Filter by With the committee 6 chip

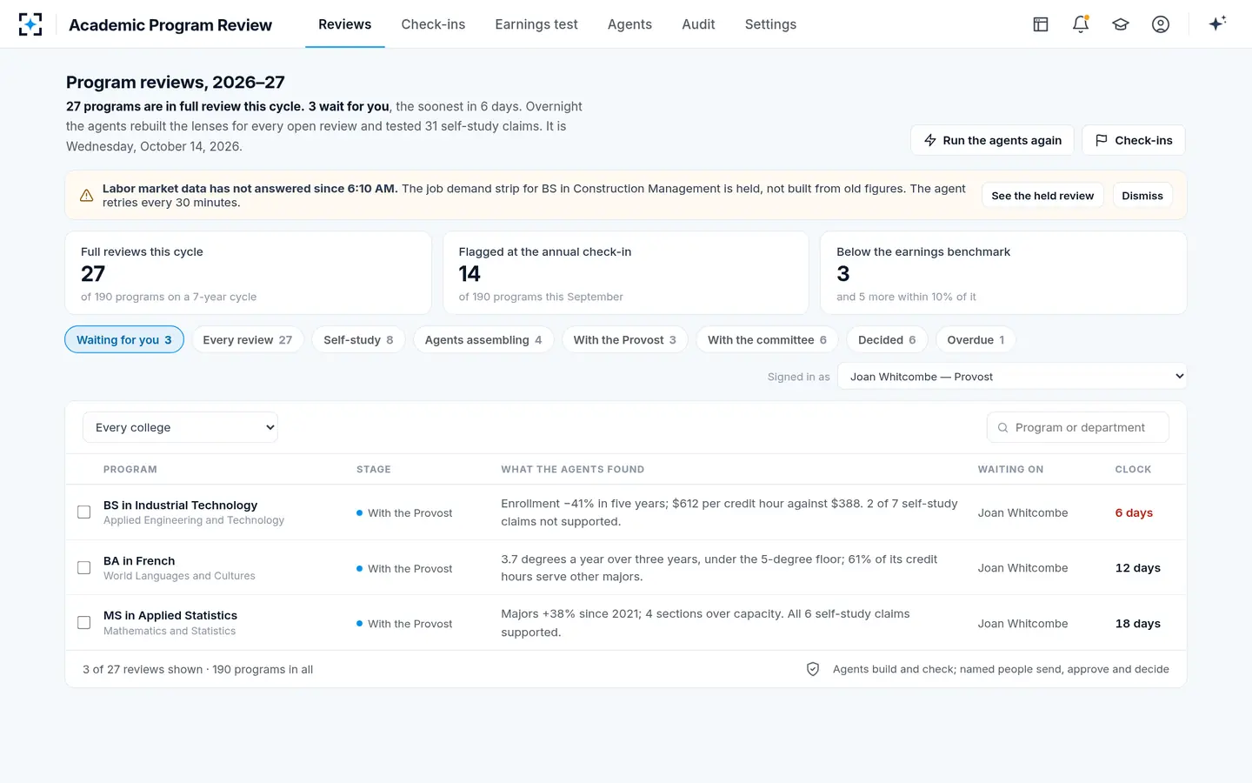point(767,339)
